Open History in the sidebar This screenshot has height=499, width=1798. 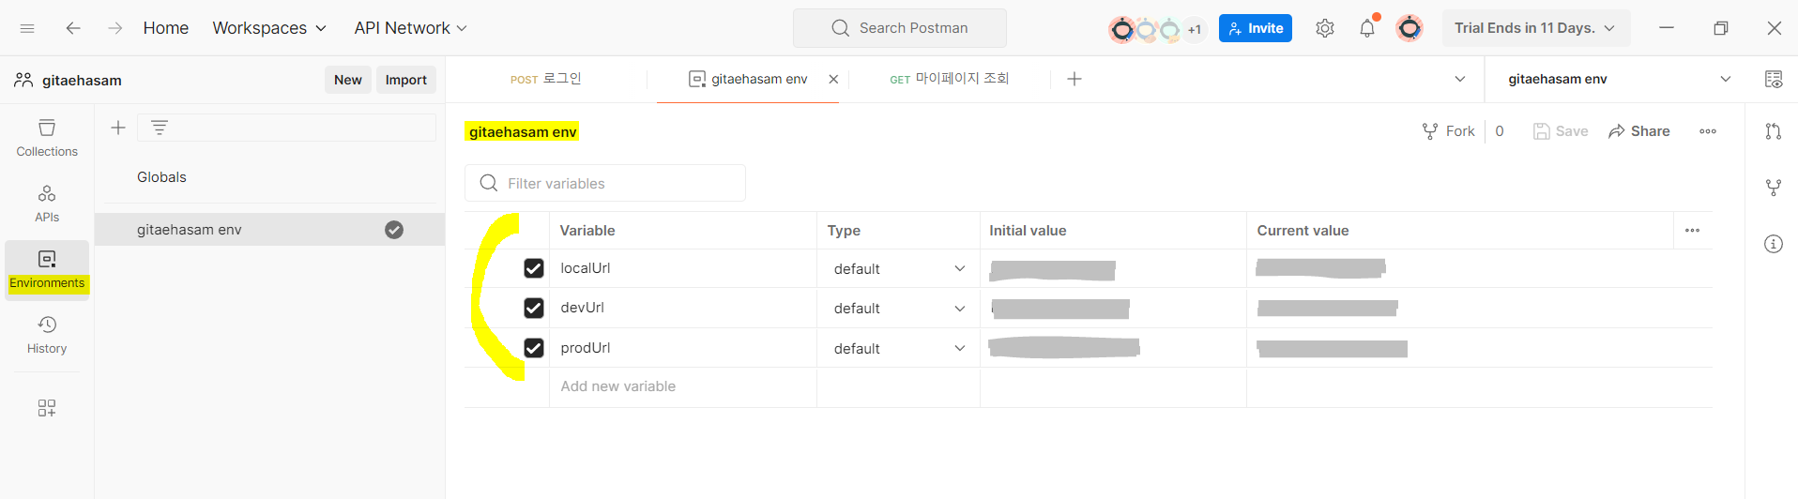[47, 335]
